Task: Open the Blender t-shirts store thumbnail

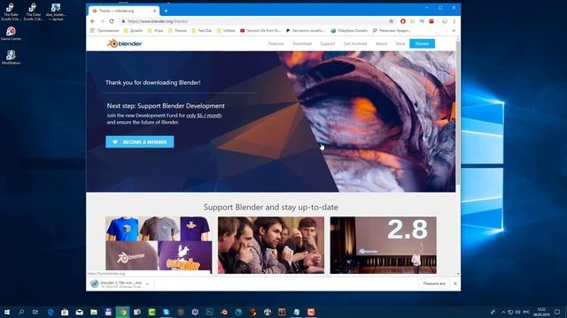Action: 159,246
